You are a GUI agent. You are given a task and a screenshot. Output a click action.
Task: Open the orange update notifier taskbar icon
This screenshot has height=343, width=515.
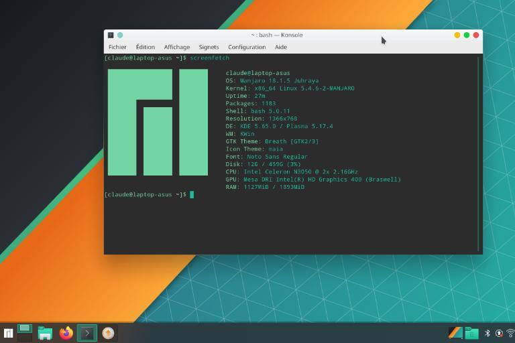click(x=108, y=333)
